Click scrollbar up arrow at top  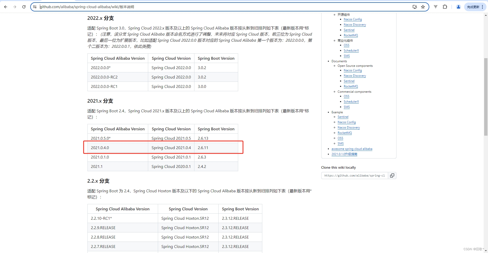[486, 15]
